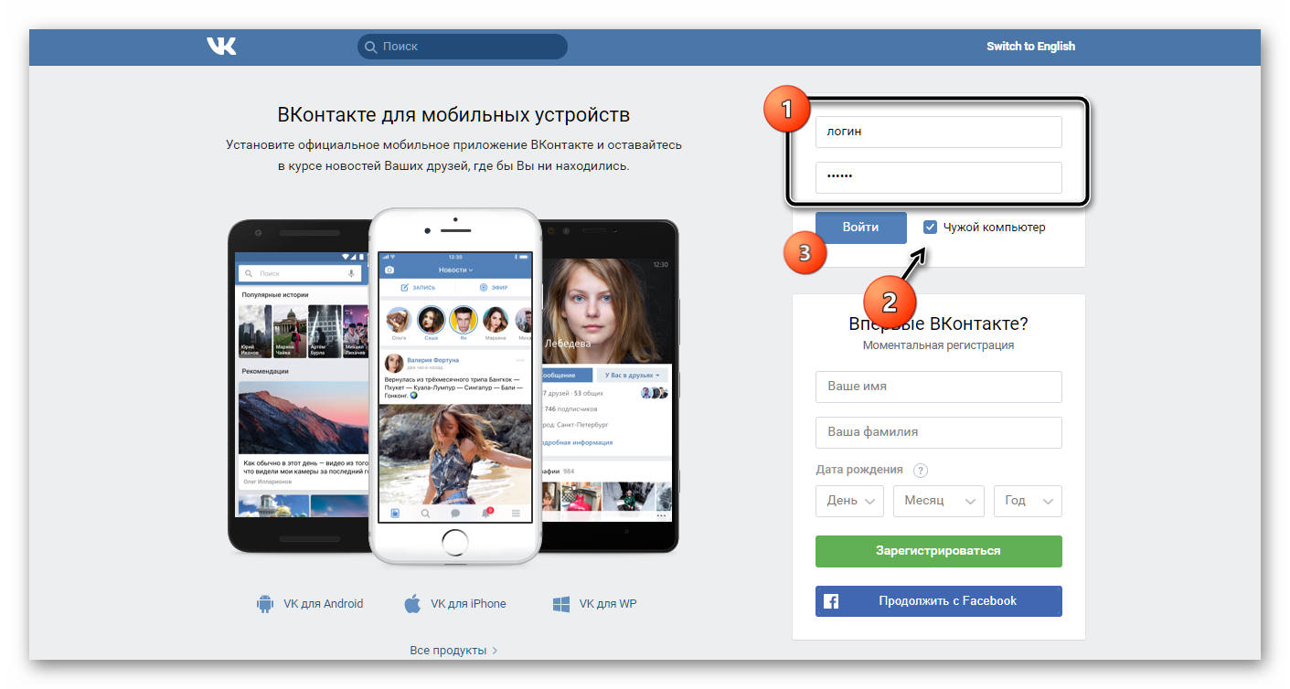Click the Android phone mockup image
Screen dimensions: 1290x689
tap(298, 386)
